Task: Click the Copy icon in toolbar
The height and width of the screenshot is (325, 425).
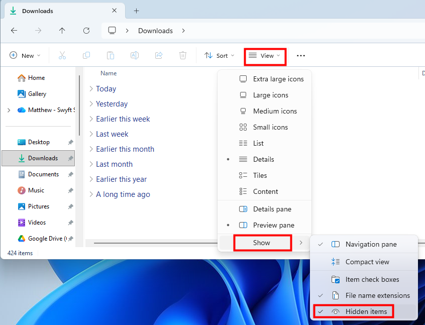Action: pos(86,56)
